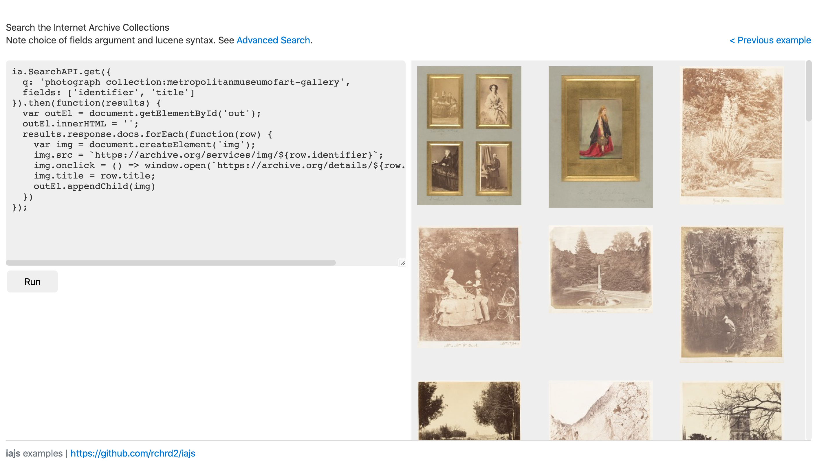Open the github.com/rchrd2/iajs link
This screenshot has height=471, width=817.
tap(133, 453)
